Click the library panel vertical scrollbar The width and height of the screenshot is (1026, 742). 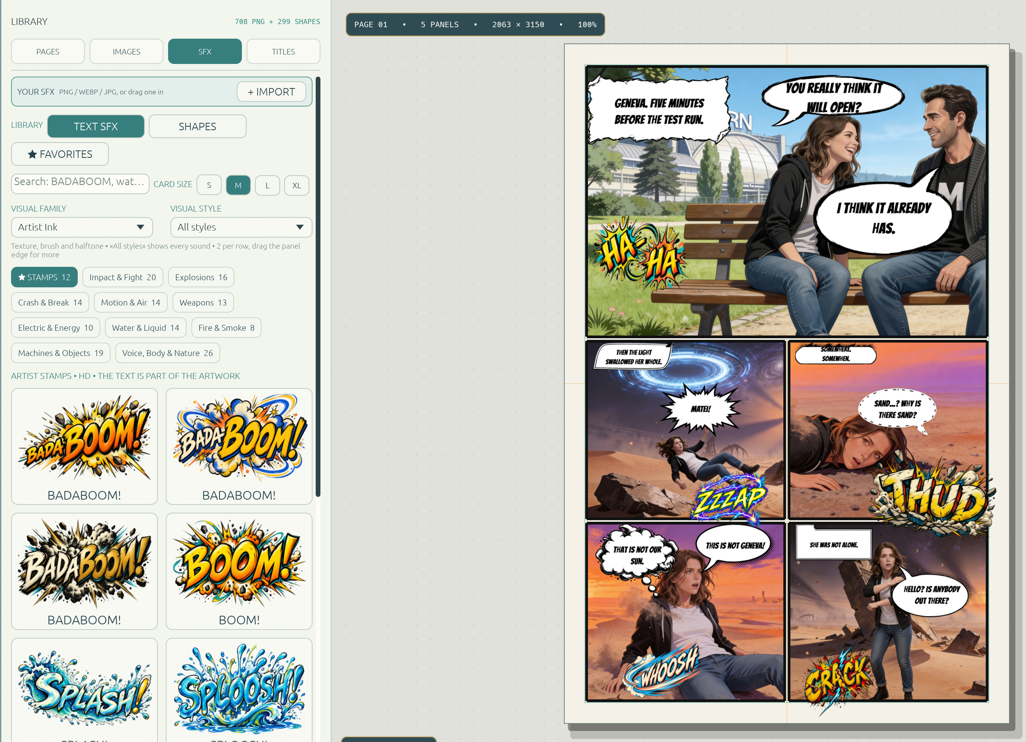point(318,287)
